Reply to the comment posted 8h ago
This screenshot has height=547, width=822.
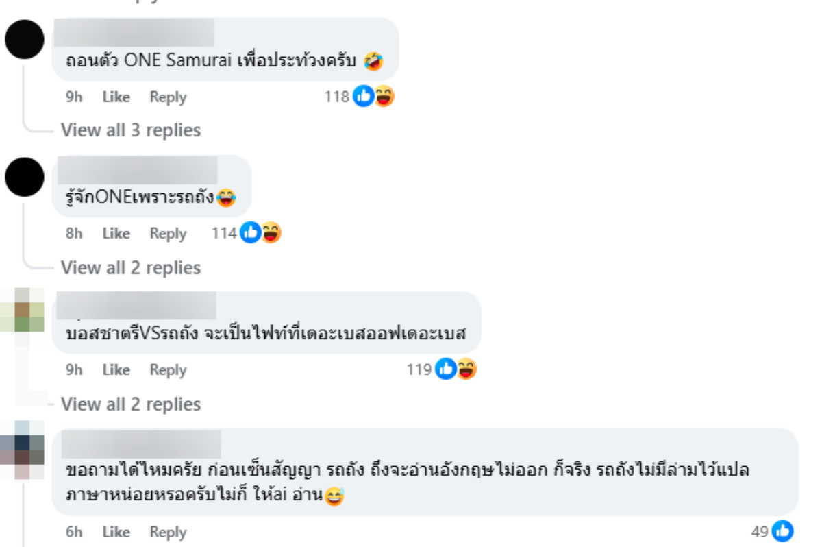click(168, 234)
